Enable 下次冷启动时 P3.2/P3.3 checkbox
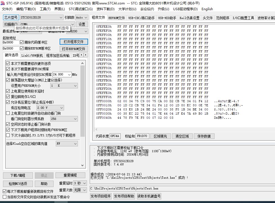 click(x=8, y=135)
